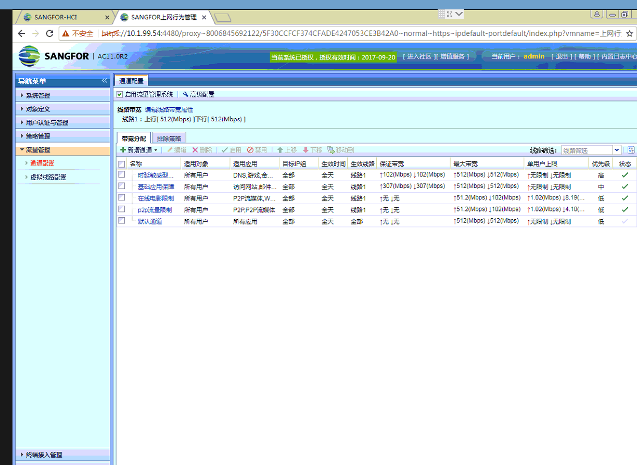
Task: Open 高级配置 link
Action: [x=202, y=94]
